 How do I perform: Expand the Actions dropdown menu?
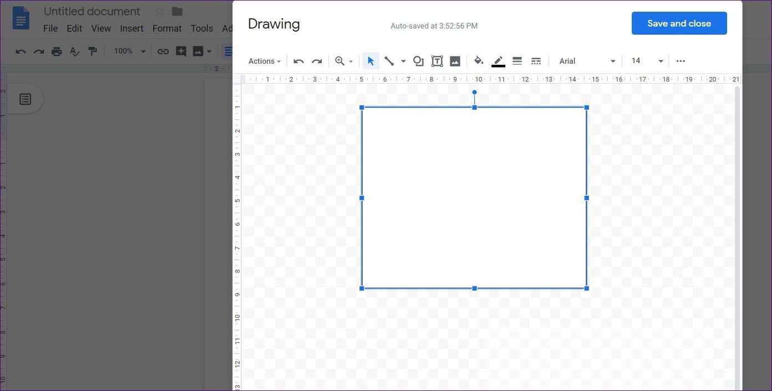[x=265, y=61]
